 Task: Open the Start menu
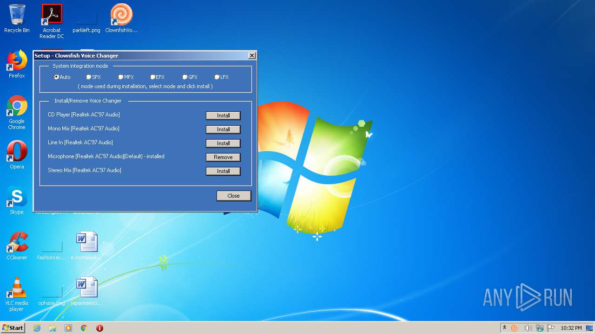[x=13, y=328]
